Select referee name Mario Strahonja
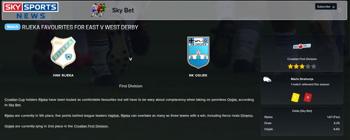Image resolution: width=350 pixels, height=140 pixels. pyautogui.click(x=302, y=79)
